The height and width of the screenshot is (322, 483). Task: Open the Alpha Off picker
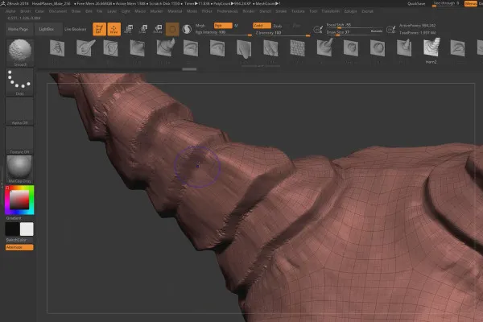pyautogui.click(x=19, y=111)
